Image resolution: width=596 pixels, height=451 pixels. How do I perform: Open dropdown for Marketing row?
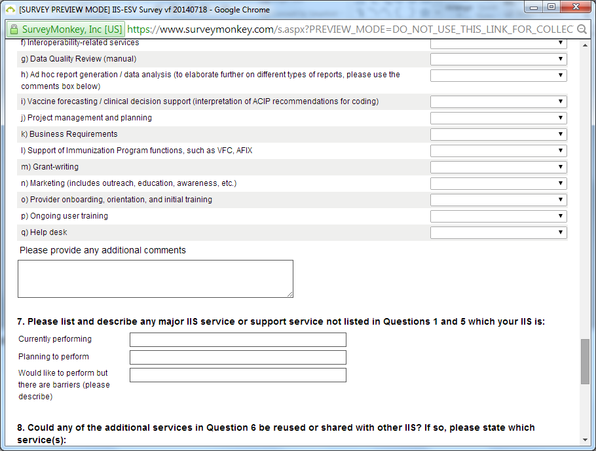498,183
